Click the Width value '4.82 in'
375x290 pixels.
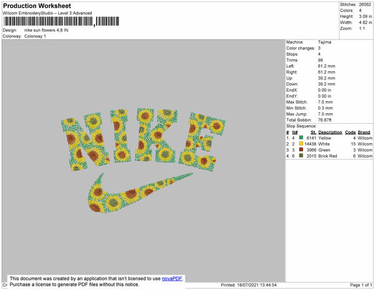click(x=365, y=22)
